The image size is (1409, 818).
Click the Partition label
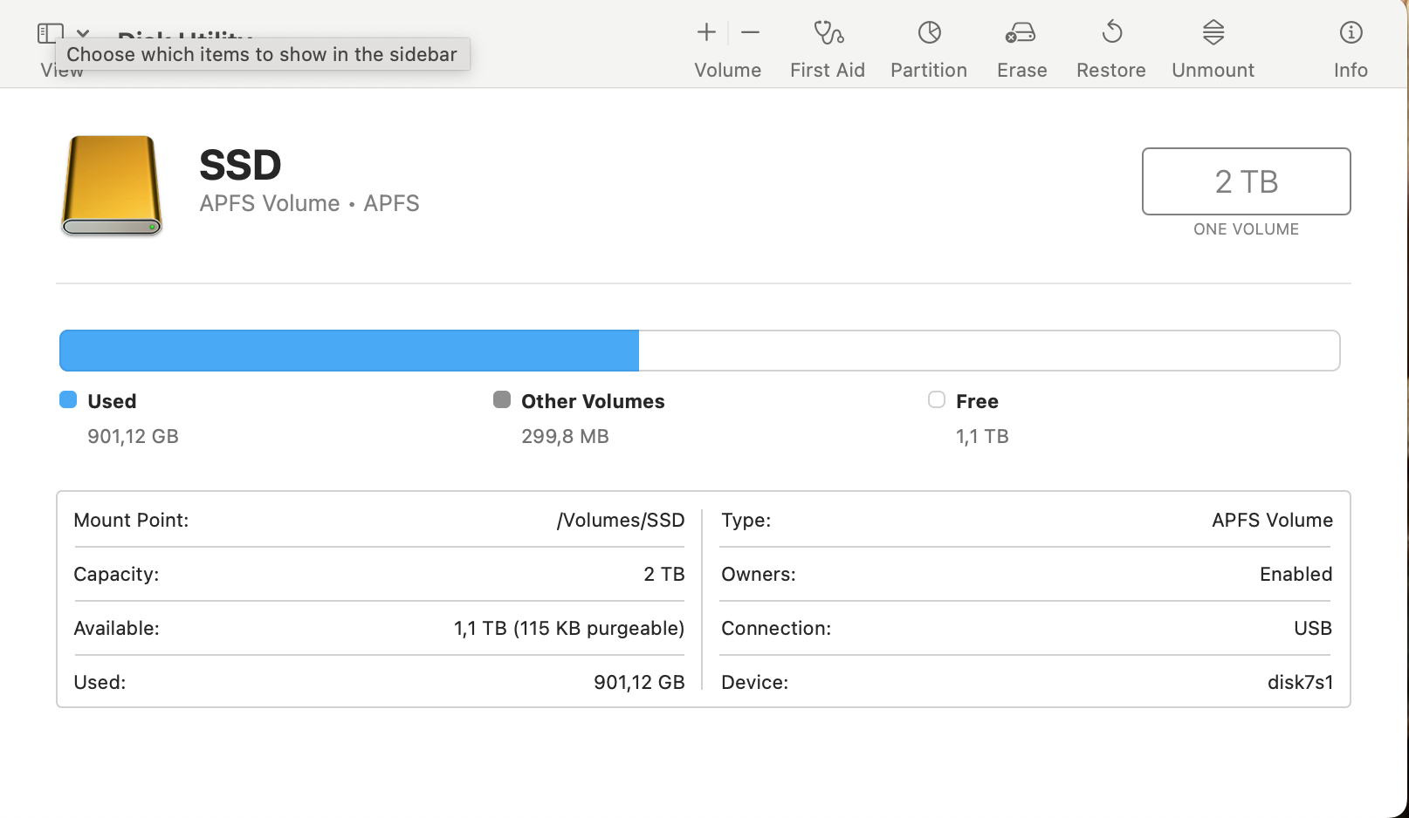929,70
